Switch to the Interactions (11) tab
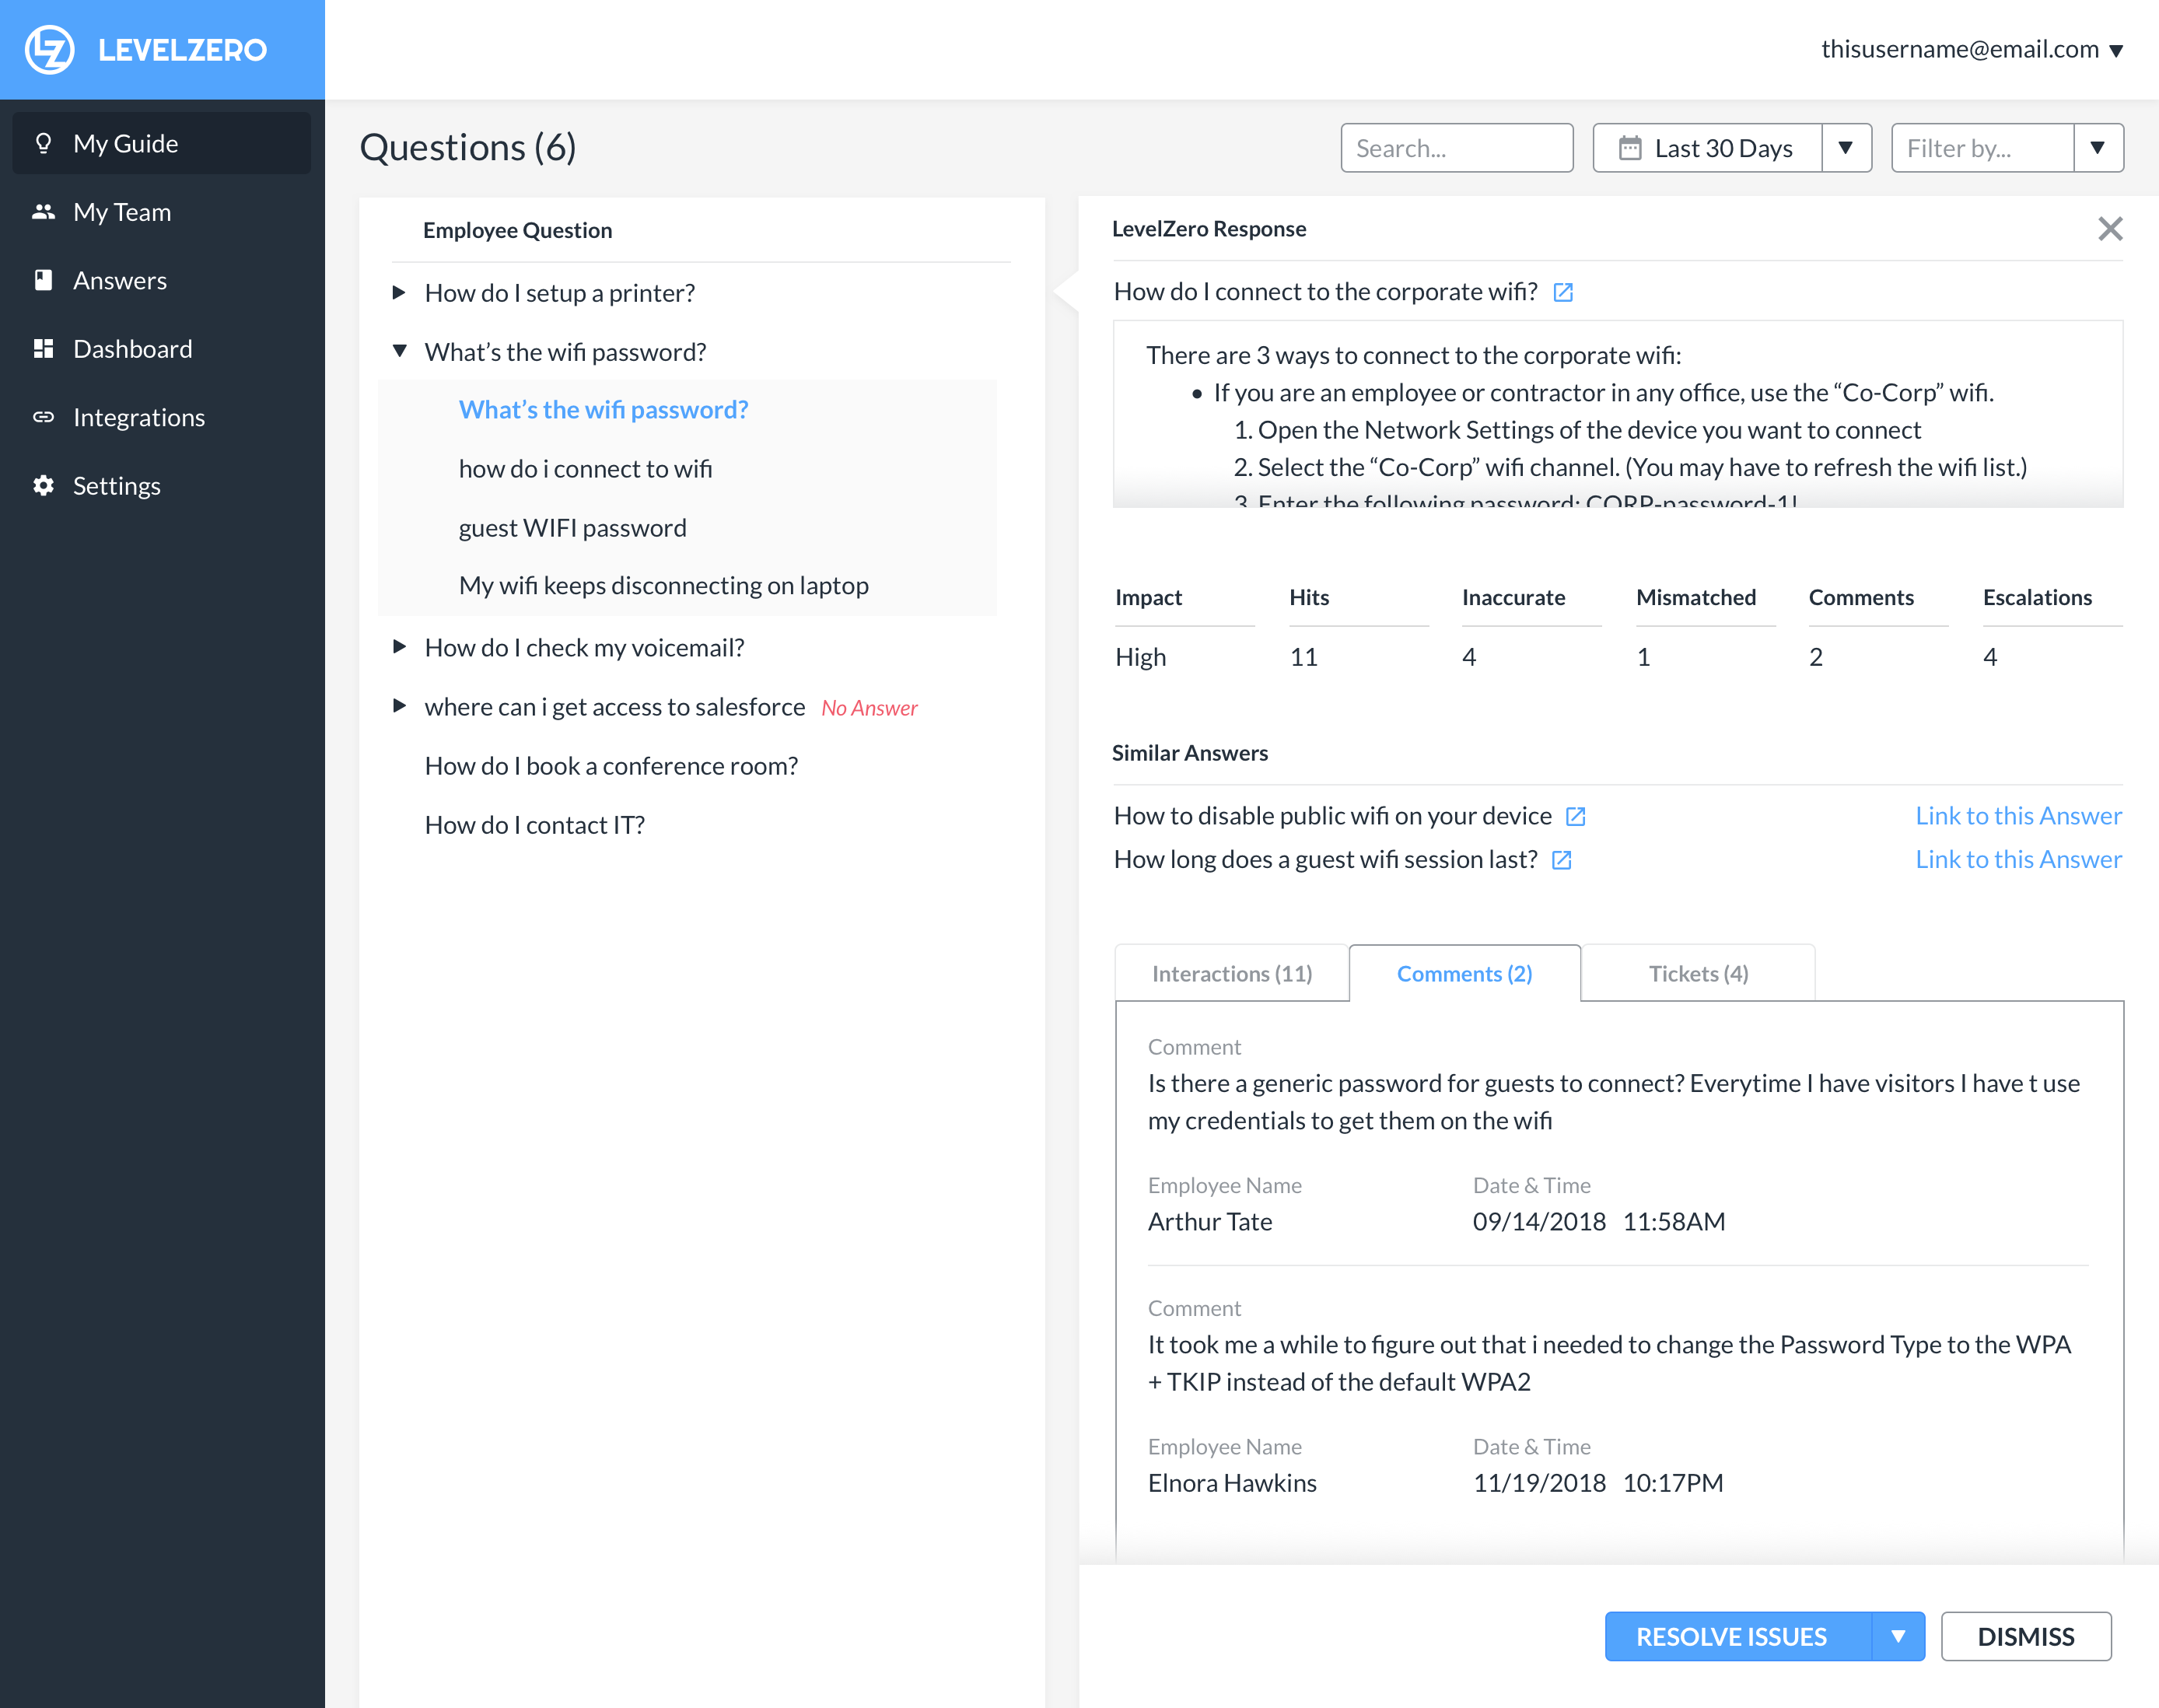The image size is (2159, 1708). (x=1232, y=973)
